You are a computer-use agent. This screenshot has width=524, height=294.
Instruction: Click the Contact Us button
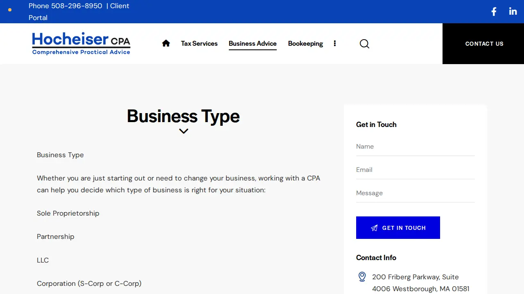483,44
